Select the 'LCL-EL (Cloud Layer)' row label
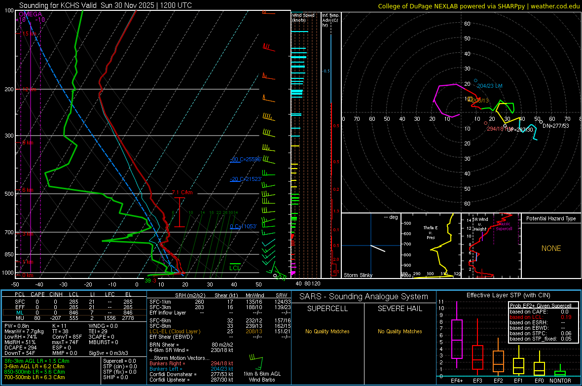The width and height of the screenshot is (582, 386). 175,331
